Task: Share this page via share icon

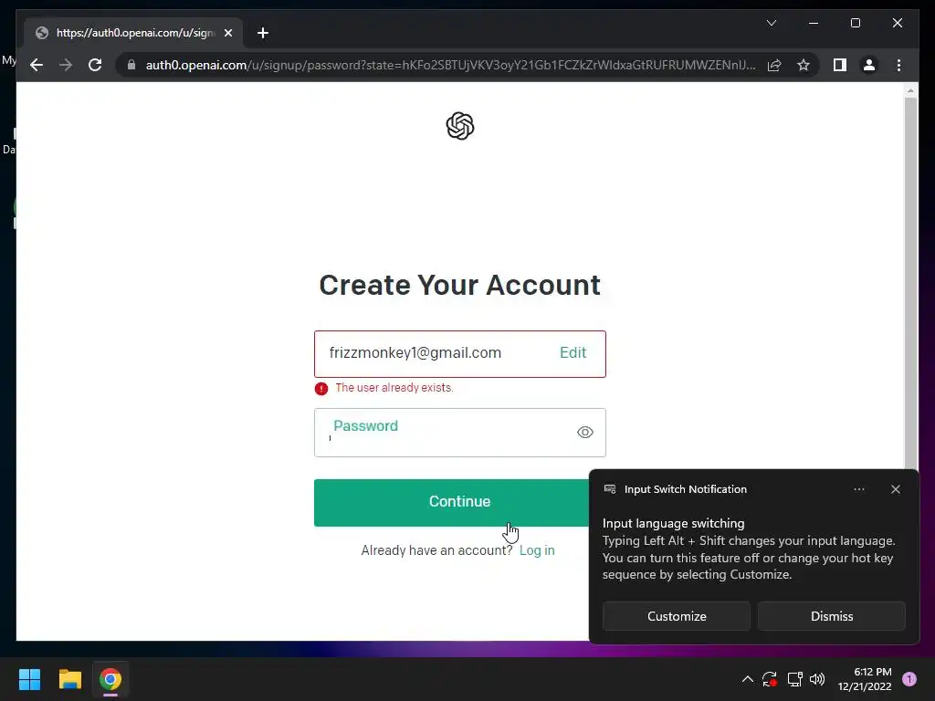Action: [774, 65]
